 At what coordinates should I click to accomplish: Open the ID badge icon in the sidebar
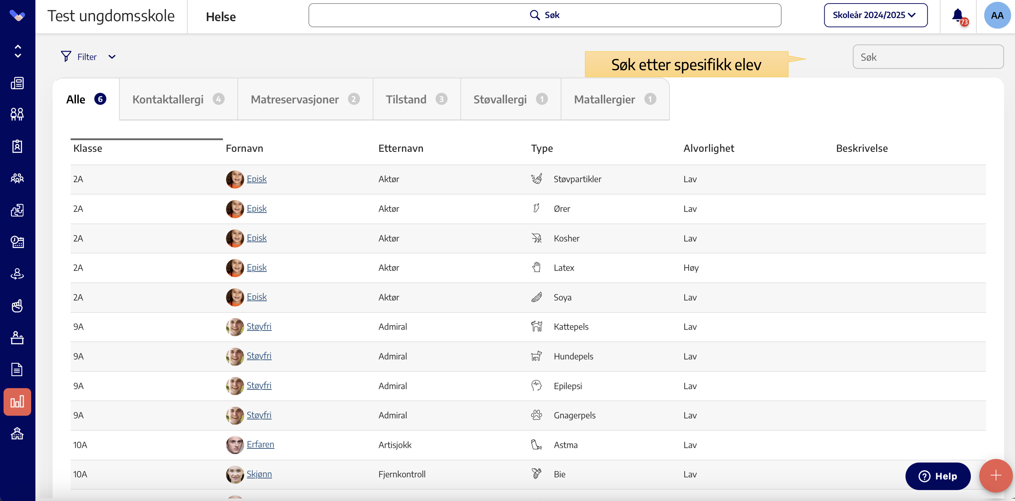click(17, 146)
